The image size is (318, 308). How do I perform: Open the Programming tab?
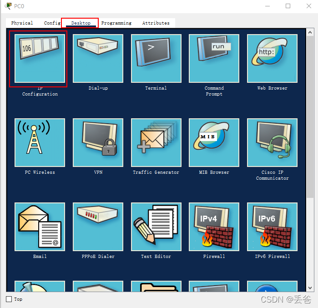(116, 23)
